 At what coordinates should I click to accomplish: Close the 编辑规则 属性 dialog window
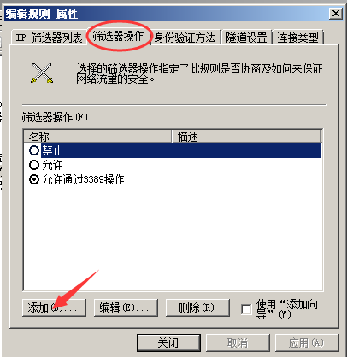(336, 14)
